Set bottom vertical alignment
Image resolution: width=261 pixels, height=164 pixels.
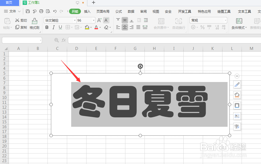[132, 20]
